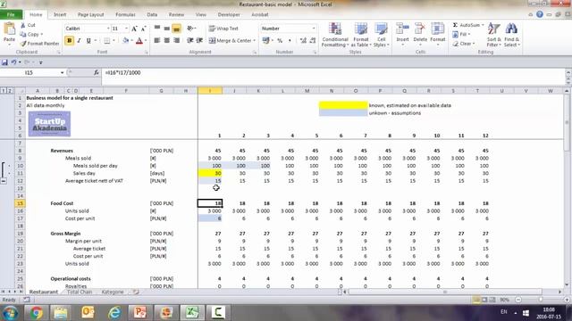Open the font size 11 dropdown
The height and width of the screenshot is (321, 572).
(126, 29)
